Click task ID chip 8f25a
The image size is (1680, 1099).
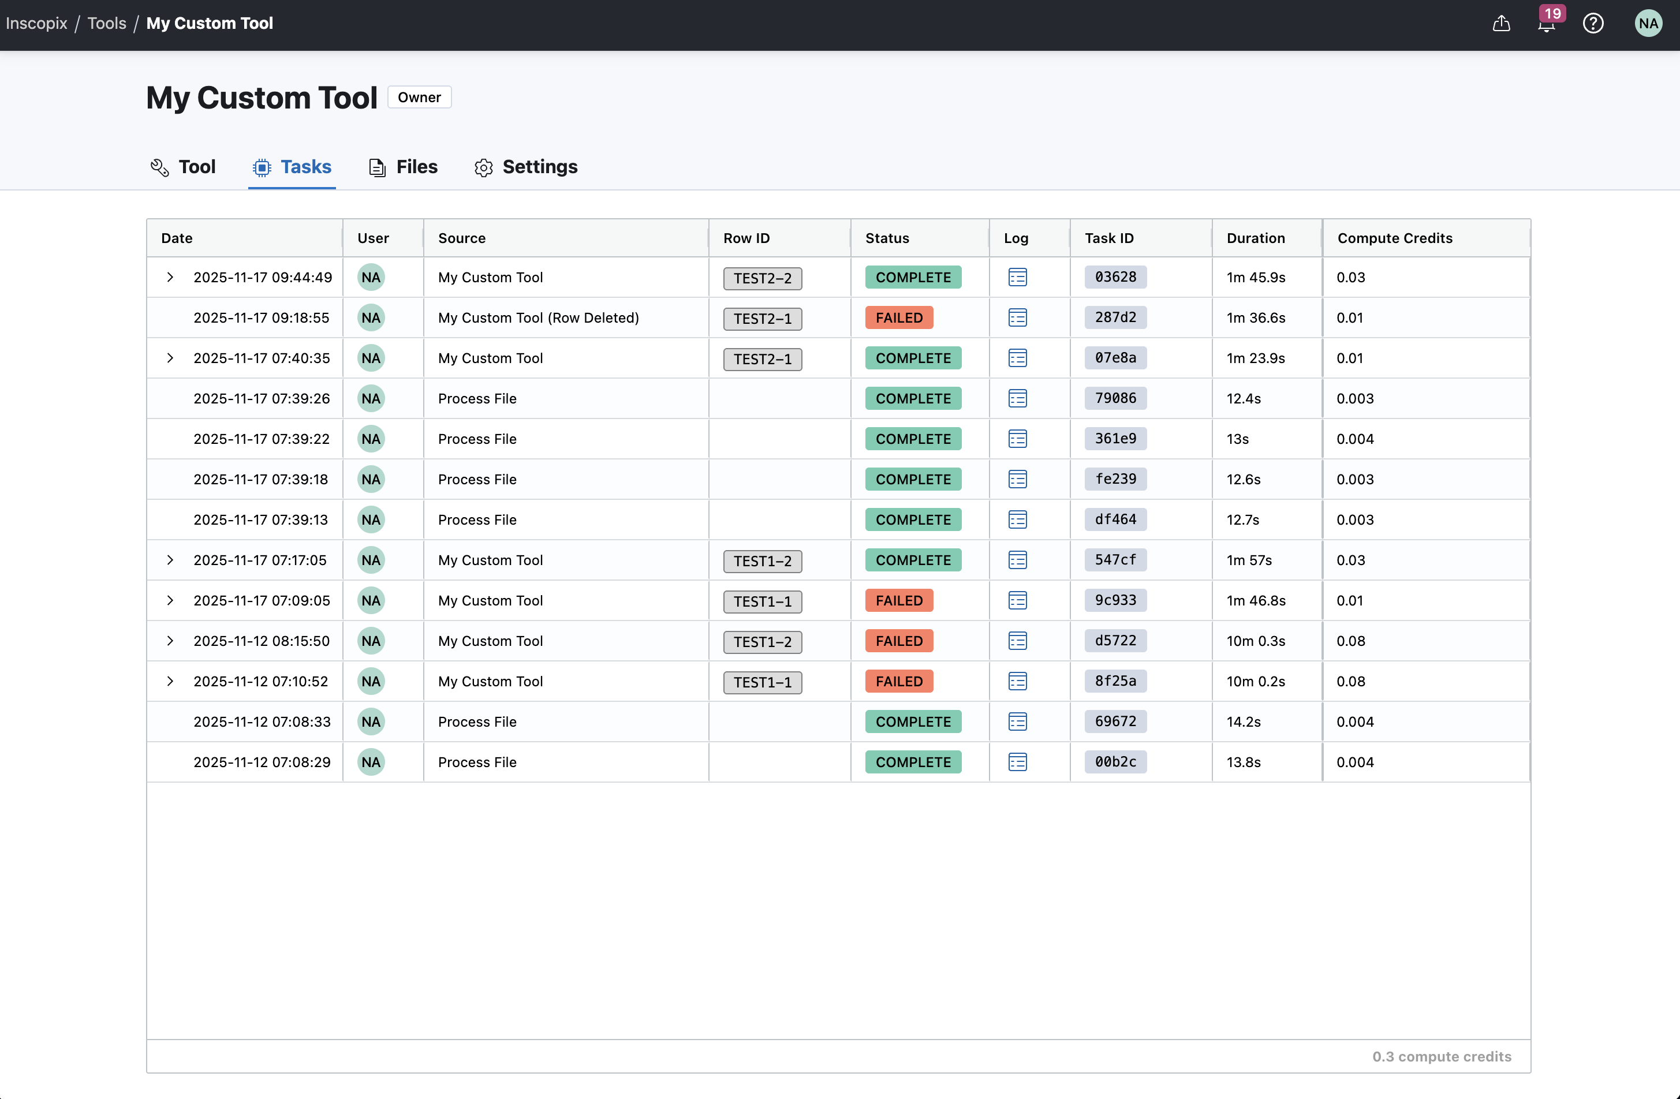click(x=1115, y=681)
